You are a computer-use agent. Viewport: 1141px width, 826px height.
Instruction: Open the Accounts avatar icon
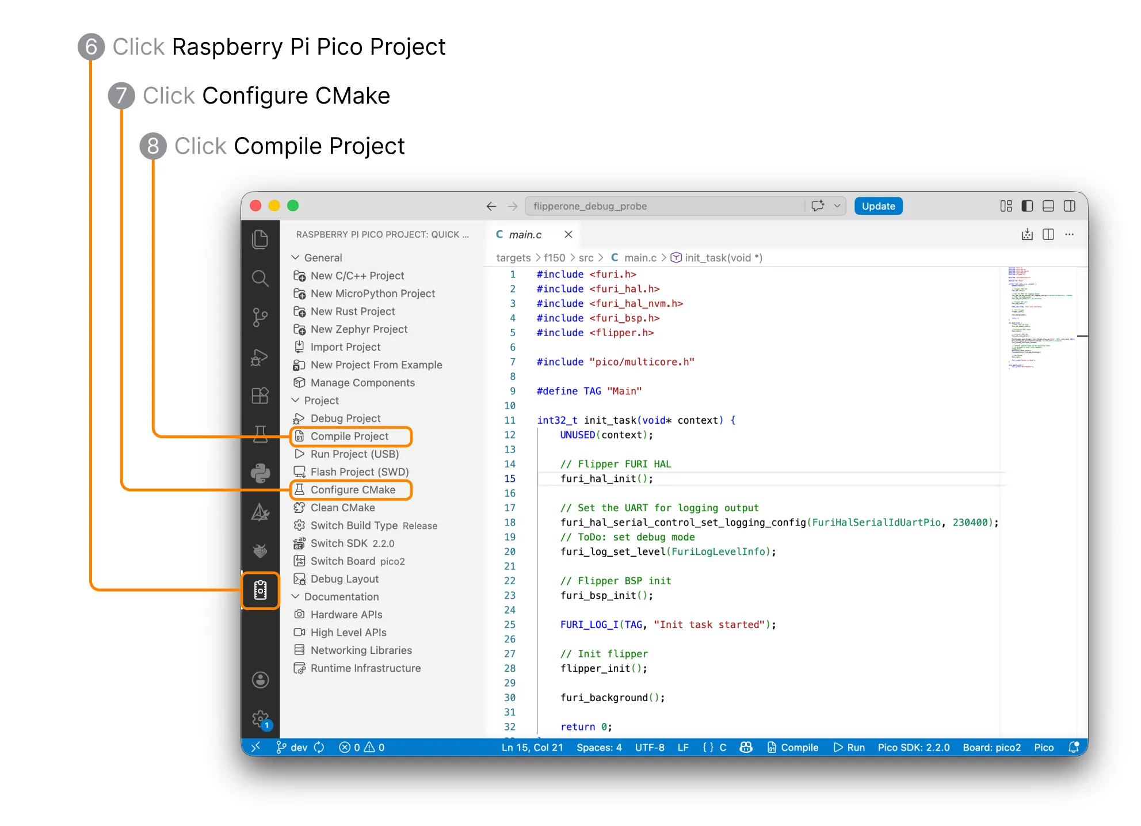[260, 680]
